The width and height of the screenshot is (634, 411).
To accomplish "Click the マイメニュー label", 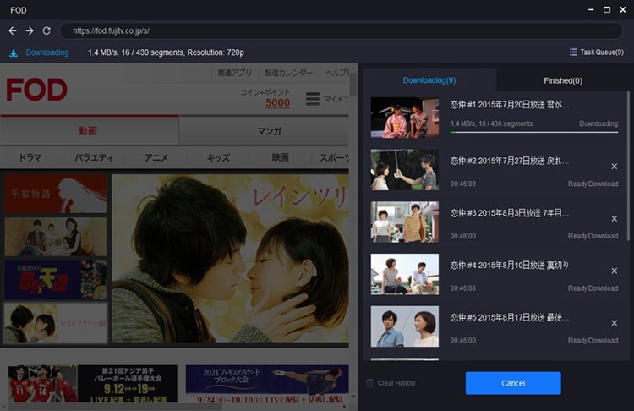I will coord(336,99).
